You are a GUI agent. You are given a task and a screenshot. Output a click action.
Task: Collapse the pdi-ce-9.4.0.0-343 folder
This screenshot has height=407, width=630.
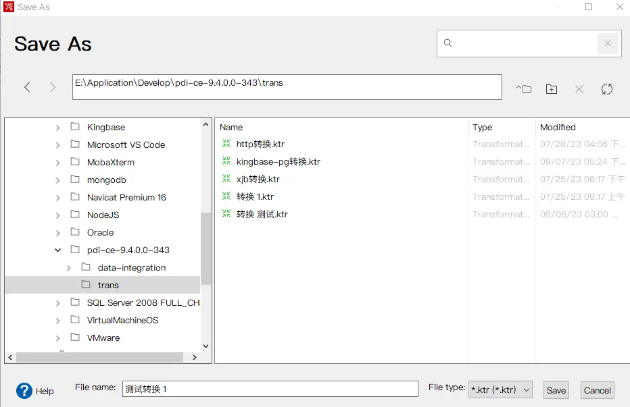tap(58, 250)
